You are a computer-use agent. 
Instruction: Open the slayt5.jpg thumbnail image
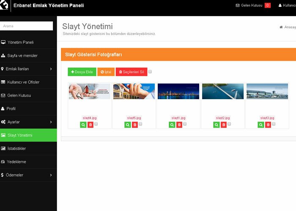[x=134, y=92]
